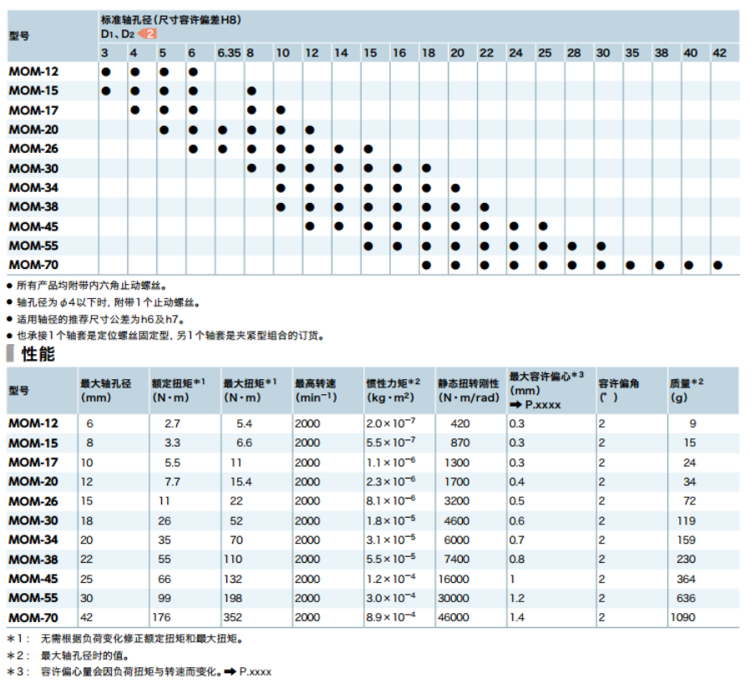This screenshot has height=684, width=751.
Task: Click max torque value 15.4 for MOM-20
Action: click(241, 482)
